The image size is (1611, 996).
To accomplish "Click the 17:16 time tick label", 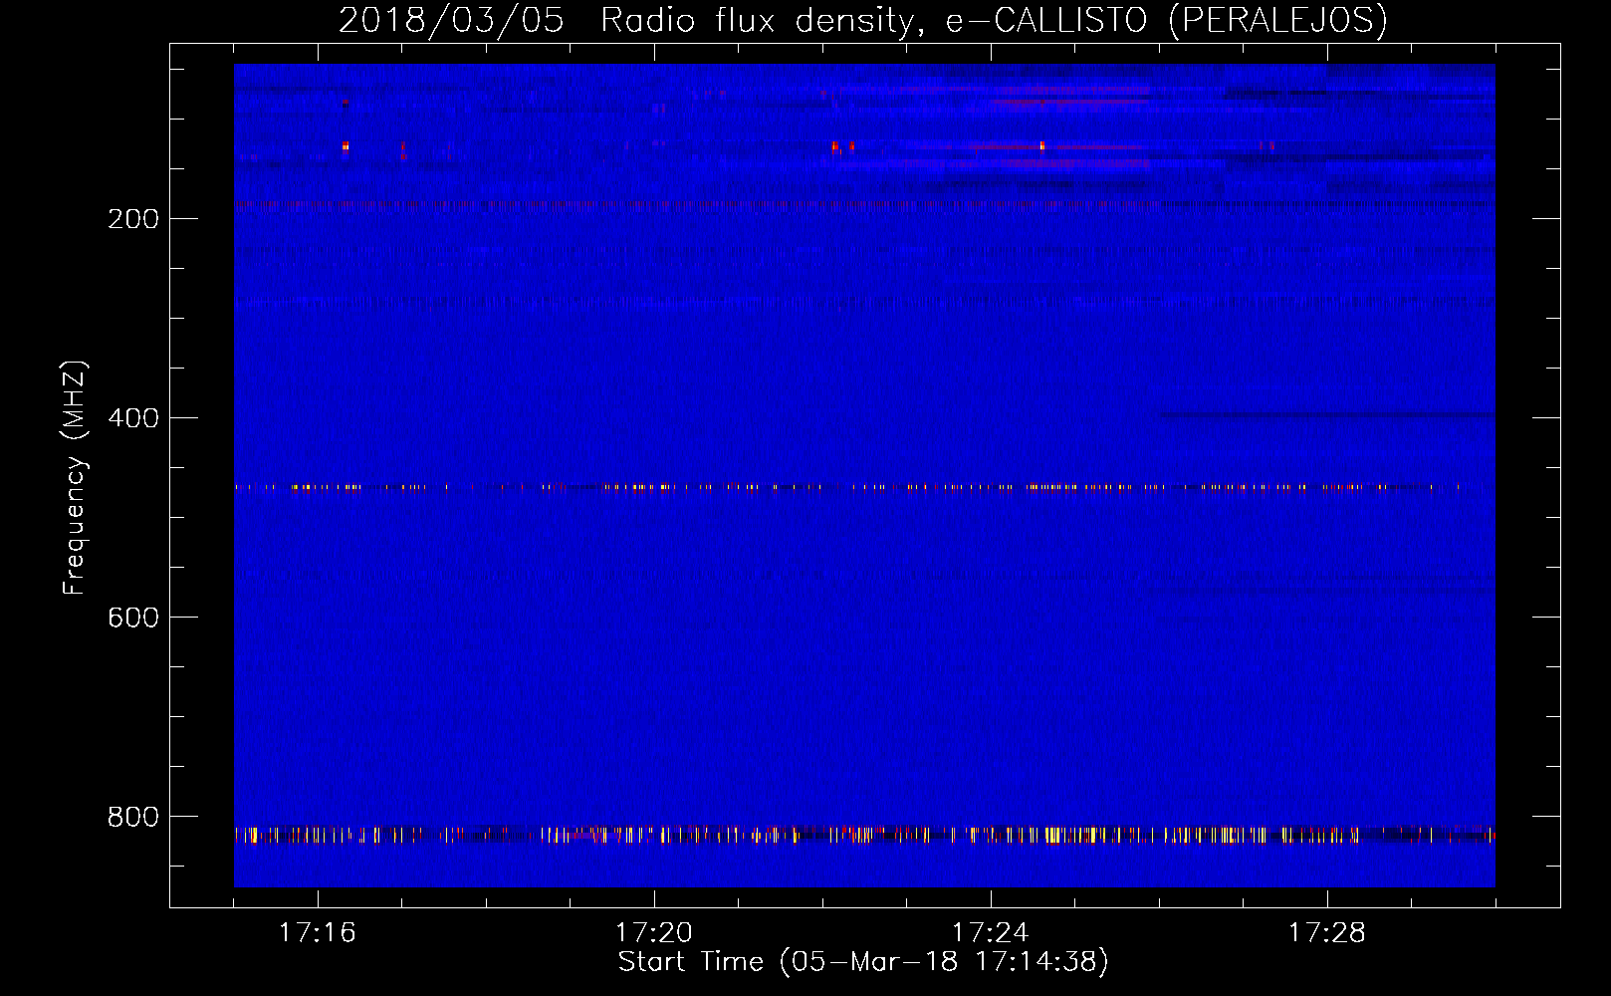I will coord(317,933).
